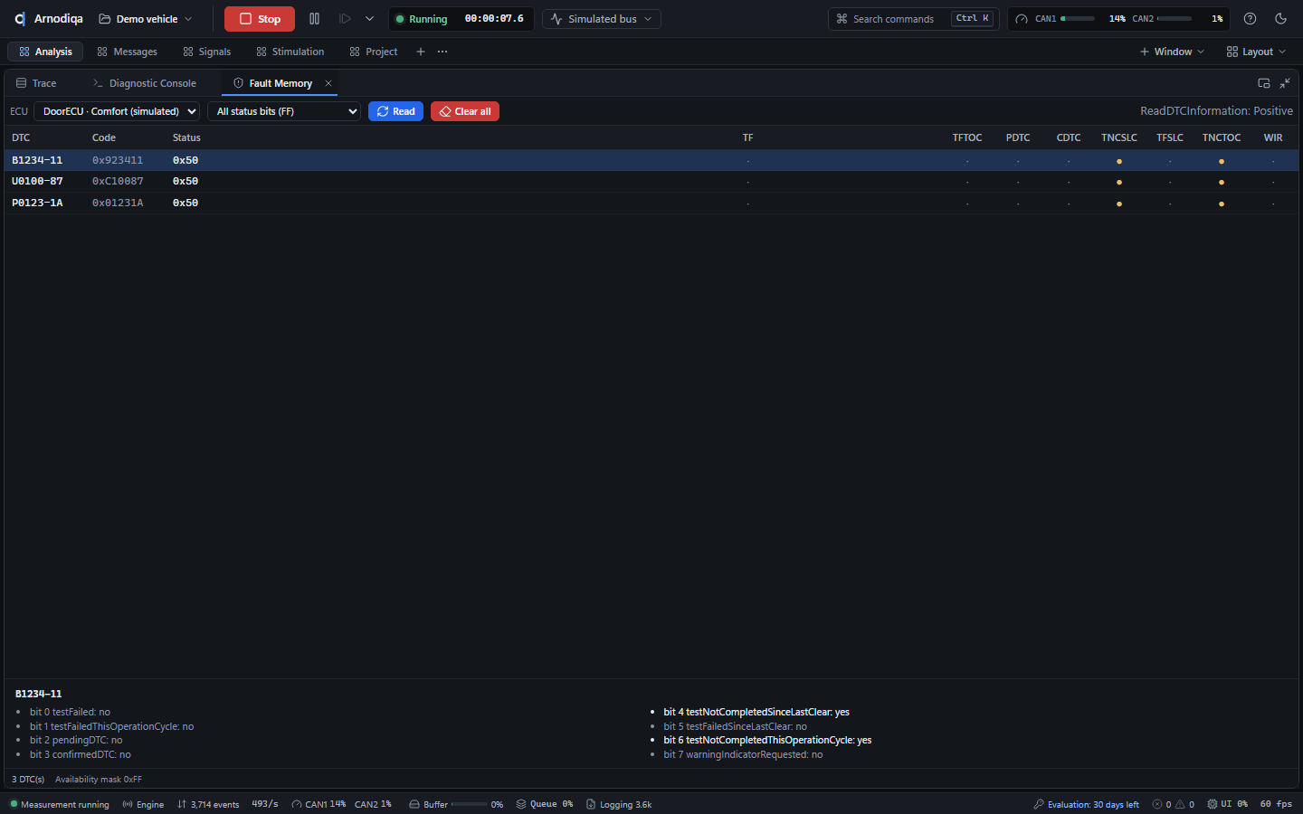Screen dimensions: 1303x814
Task: Click the Buffer status indicator
Action: point(456,804)
